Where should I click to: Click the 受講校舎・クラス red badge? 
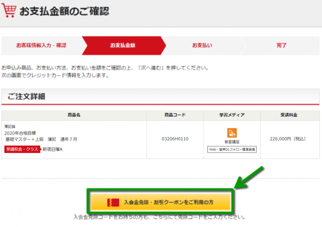[22, 149]
